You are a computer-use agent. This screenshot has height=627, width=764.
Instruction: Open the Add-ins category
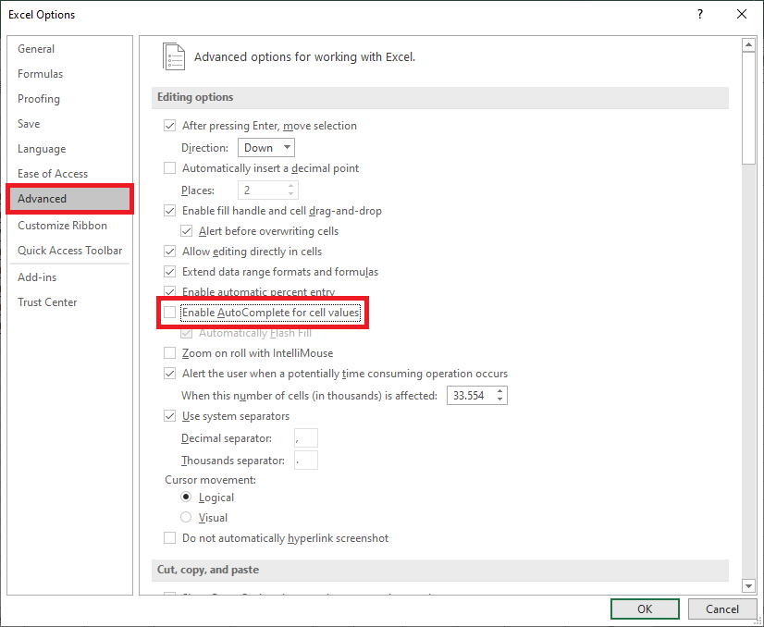coord(37,277)
